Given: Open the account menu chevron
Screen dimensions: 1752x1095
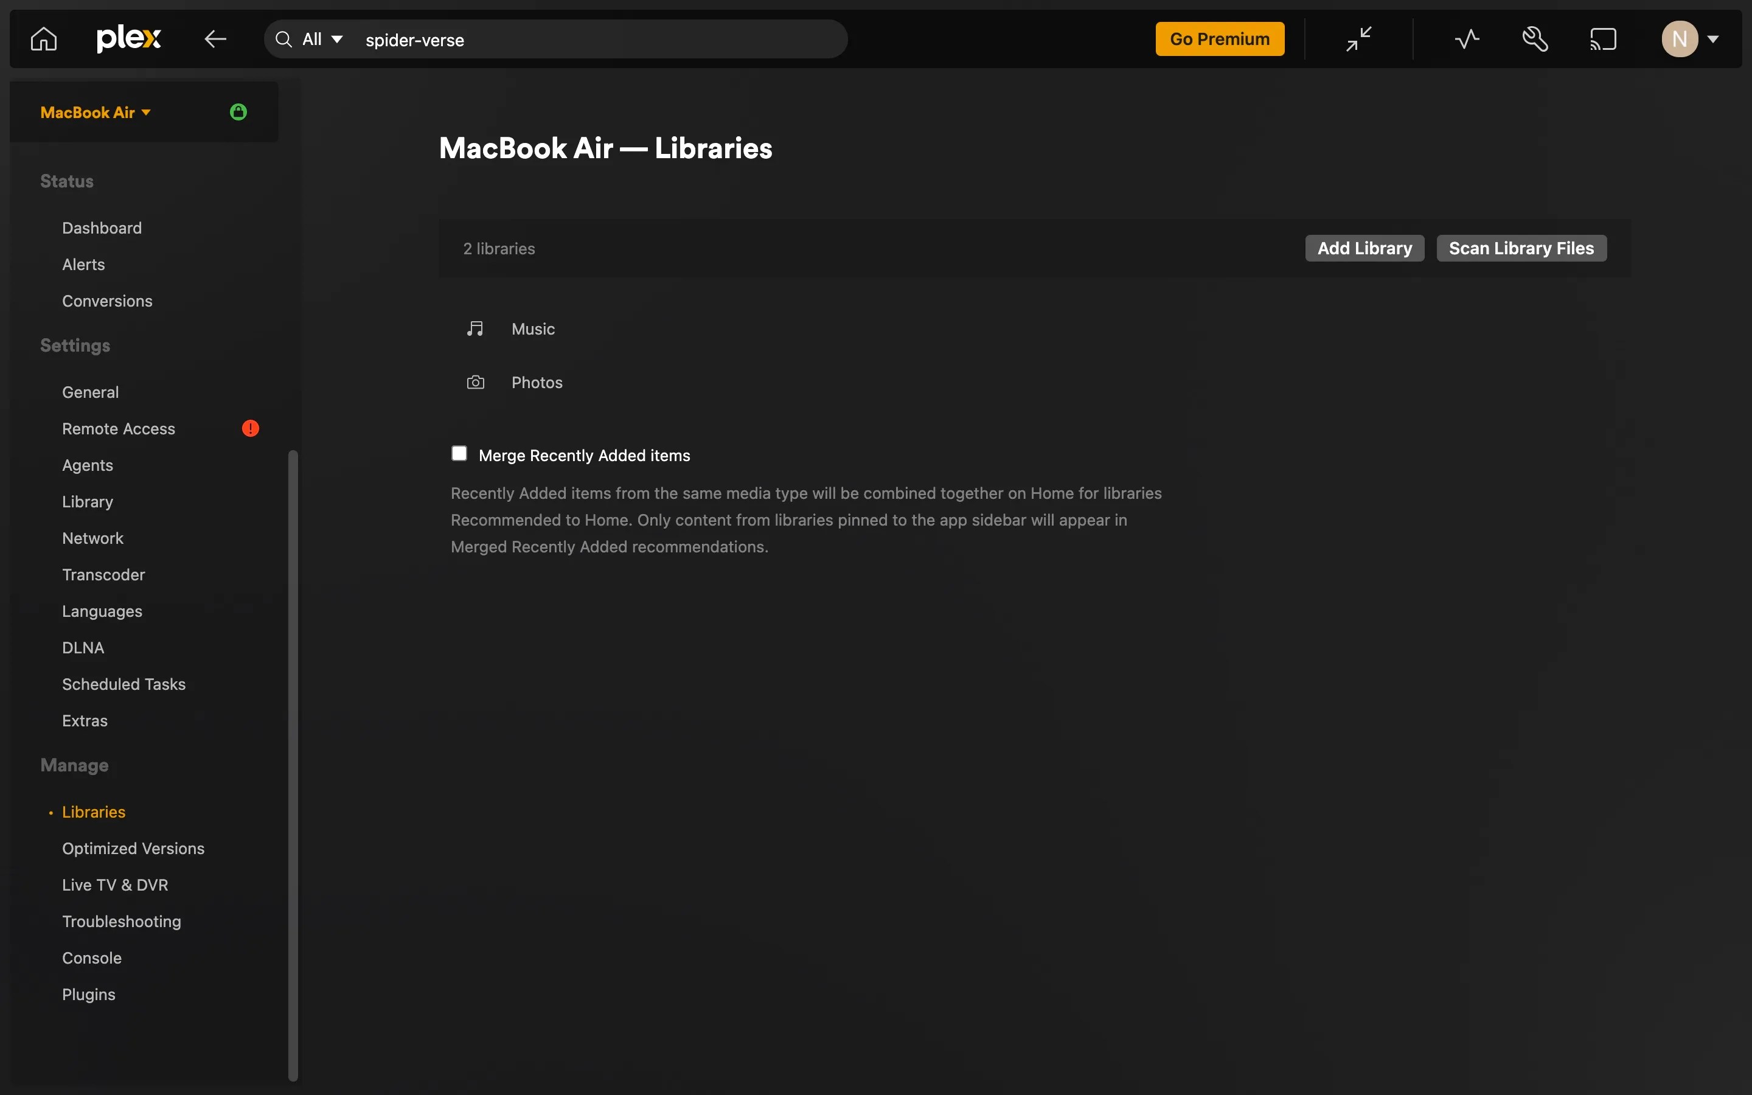Looking at the screenshot, I should (1714, 38).
